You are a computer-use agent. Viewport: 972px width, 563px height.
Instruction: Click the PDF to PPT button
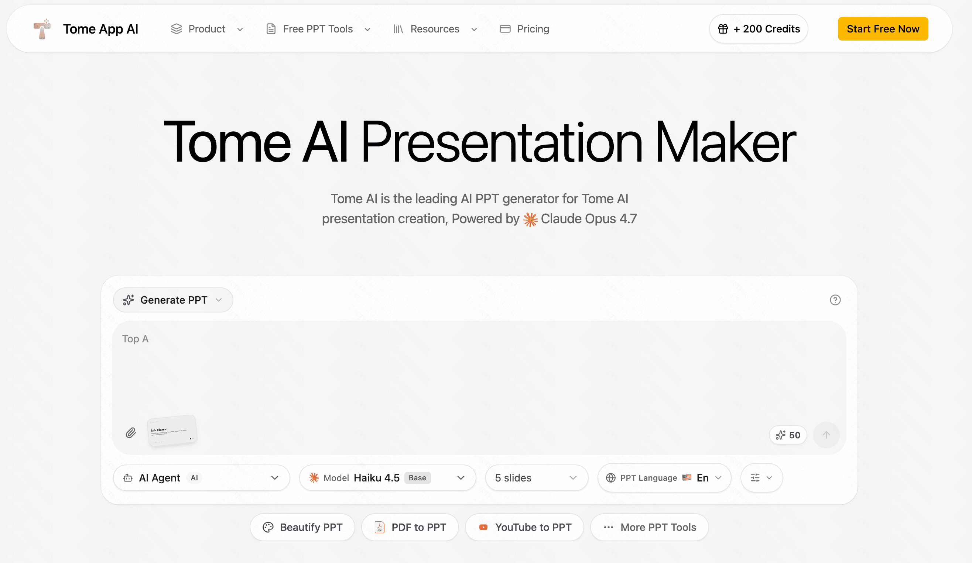(410, 527)
